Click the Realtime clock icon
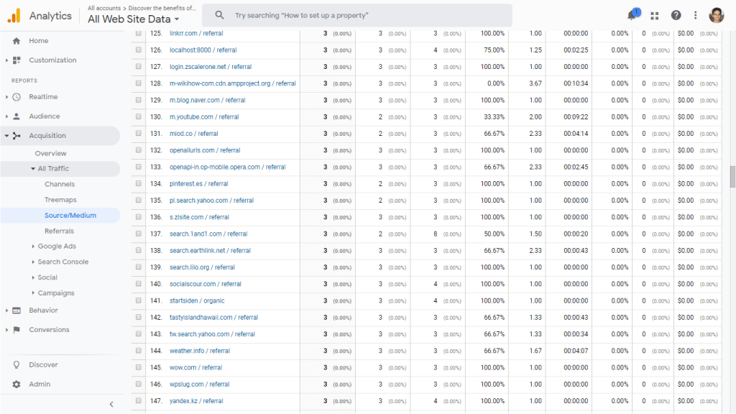Screen dimensions: 736x414 pyautogui.click(x=17, y=97)
